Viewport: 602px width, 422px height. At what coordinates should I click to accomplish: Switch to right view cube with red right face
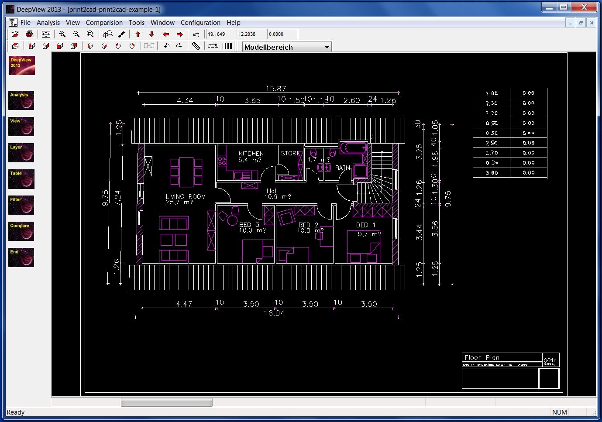(46, 46)
